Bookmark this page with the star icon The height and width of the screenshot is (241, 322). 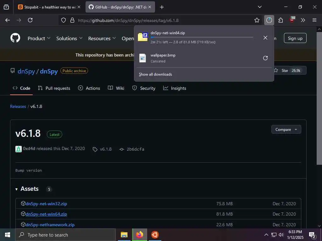tap(257, 20)
